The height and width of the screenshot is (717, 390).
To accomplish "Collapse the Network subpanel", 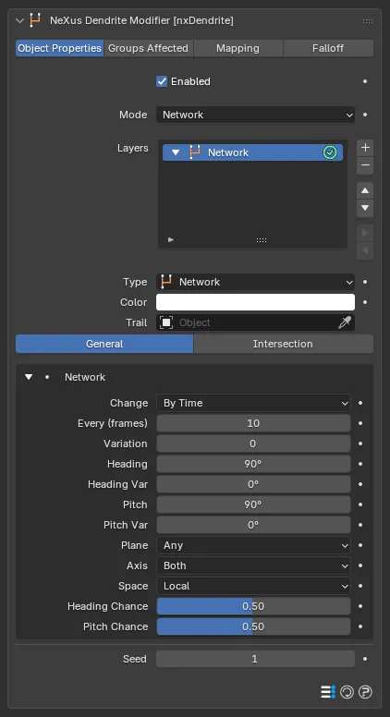I will coord(29,377).
